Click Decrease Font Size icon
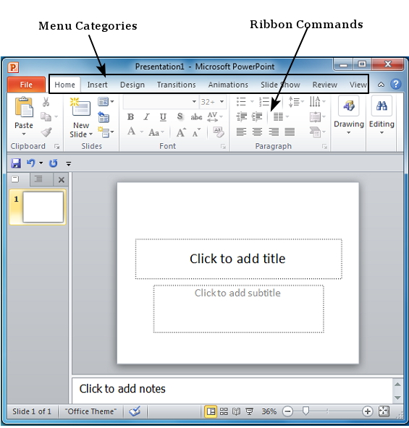This screenshot has height=428, width=409. point(196,132)
